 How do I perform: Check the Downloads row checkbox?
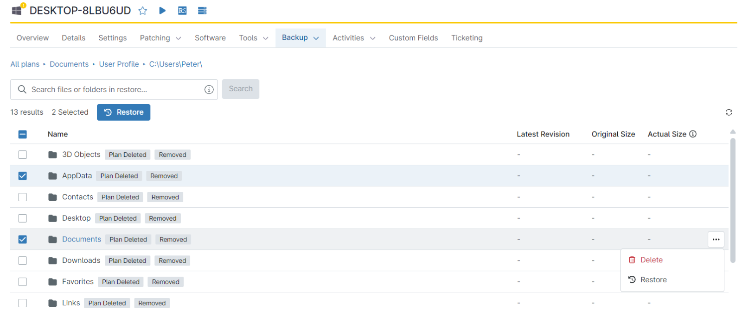tap(22, 260)
